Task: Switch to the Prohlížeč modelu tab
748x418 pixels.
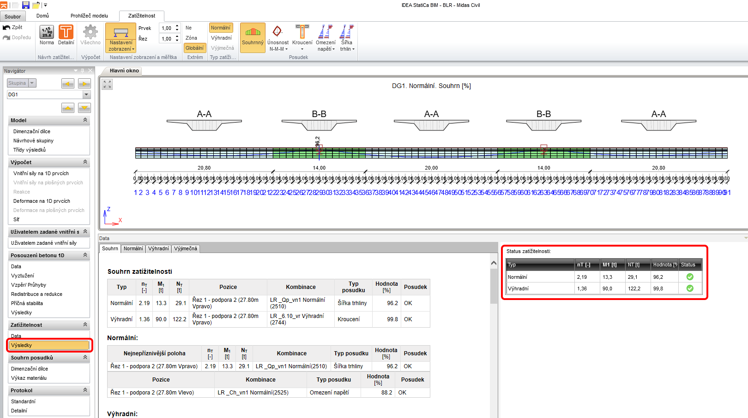Action: 89,16
